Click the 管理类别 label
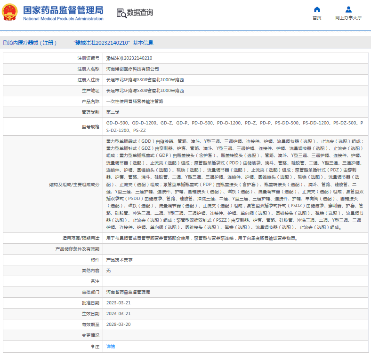 [90, 112]
